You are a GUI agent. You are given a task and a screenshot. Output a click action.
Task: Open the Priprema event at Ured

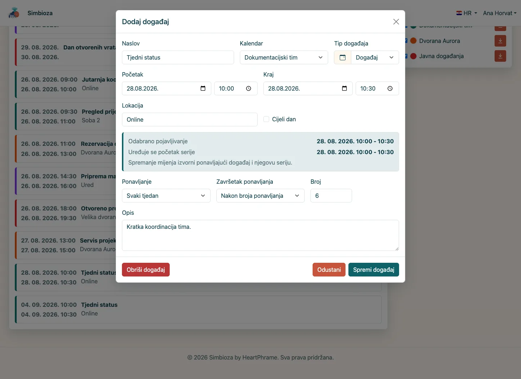click(x=65, y=181)
